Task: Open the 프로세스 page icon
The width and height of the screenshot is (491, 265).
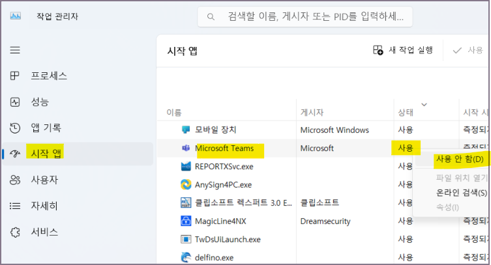Action: click(x=15, y=76)
